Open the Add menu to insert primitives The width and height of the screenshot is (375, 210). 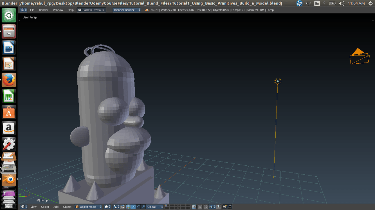56,207
